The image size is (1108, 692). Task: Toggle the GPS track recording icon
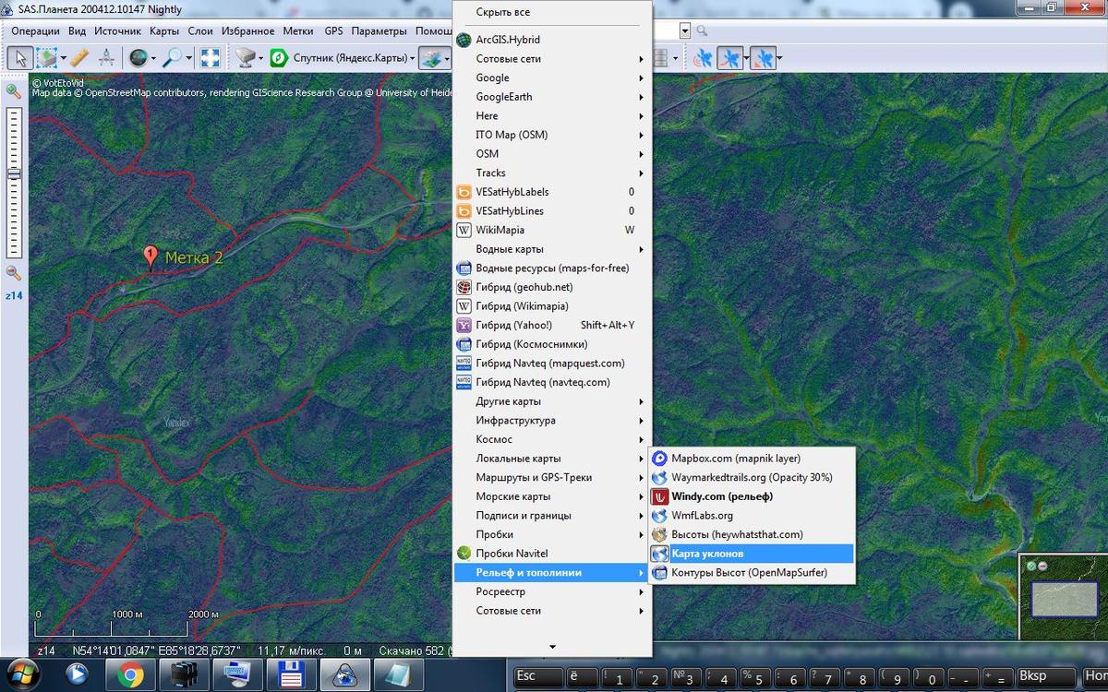click(730, 58)
